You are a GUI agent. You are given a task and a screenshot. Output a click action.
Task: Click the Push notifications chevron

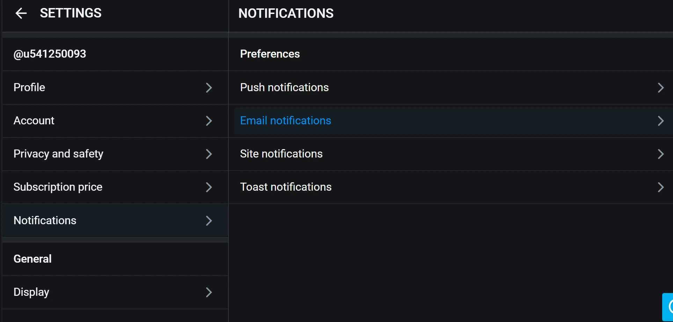point(660,88)
